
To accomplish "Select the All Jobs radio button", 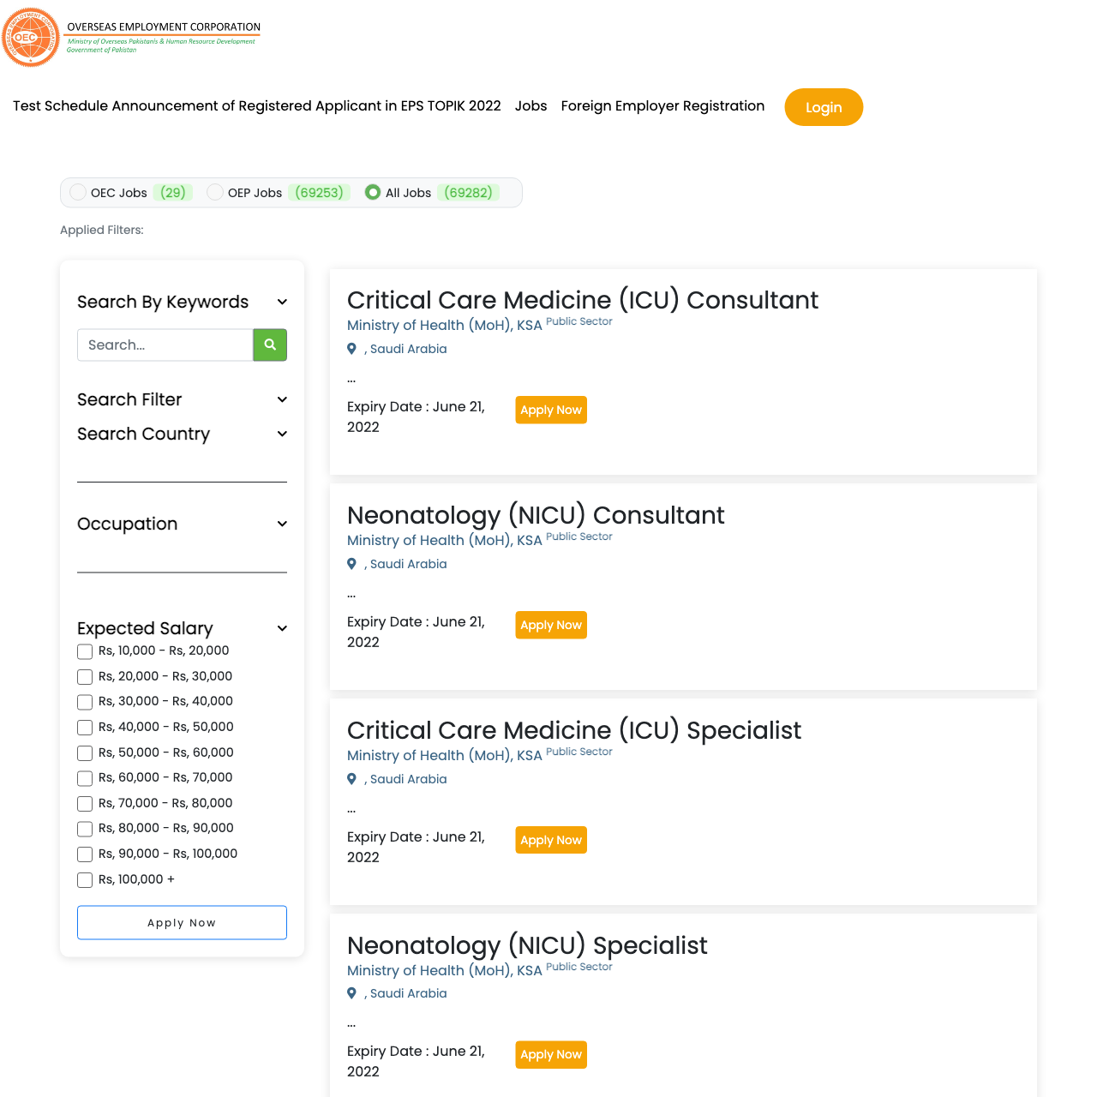I will 373,192.
